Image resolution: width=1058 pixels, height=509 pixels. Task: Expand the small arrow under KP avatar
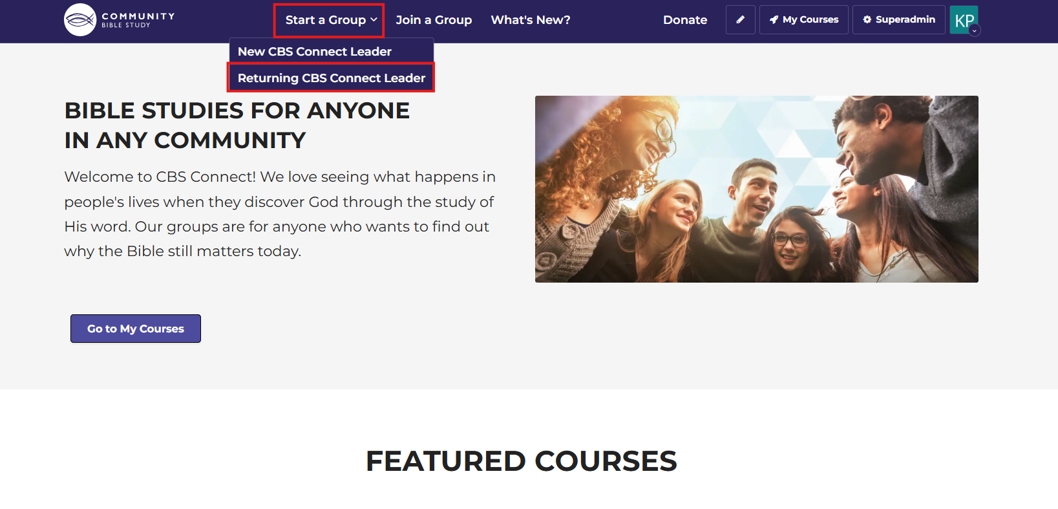coord(975,30)
